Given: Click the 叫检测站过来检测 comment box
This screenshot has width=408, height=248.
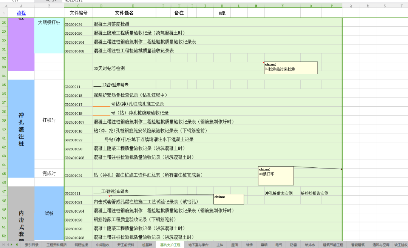Looking at the screenshot, I should (x=291, y=68).
